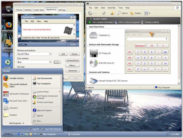Image resolution: width=183 pixels, height=138 pixels.
Task: Open the Run... dialog entry
Action: 38,121
